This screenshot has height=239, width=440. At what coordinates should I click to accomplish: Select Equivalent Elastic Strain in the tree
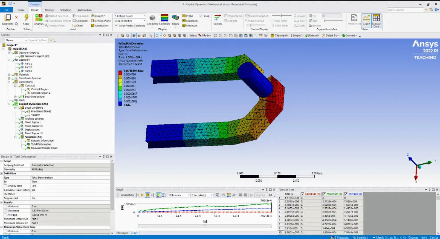pyautogui.click(x=44, y=148)
